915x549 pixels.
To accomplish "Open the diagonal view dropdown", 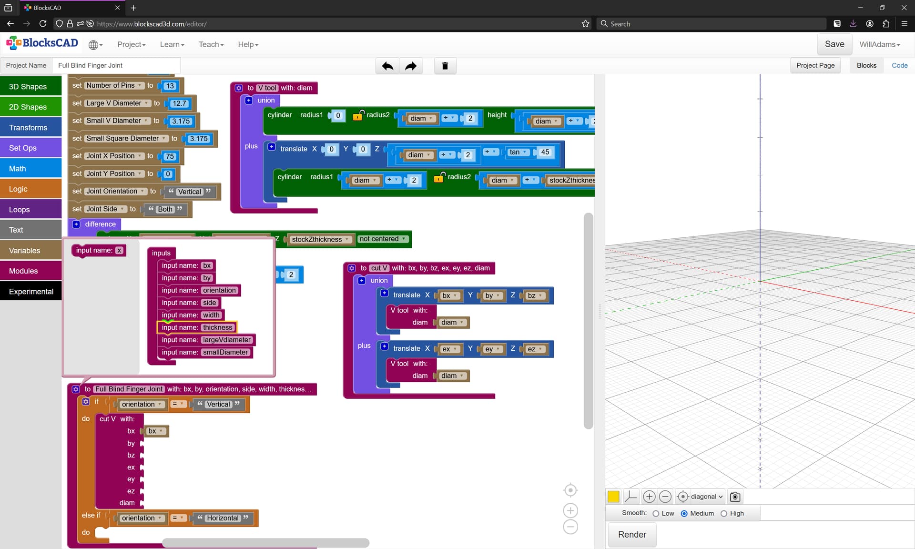I will pos(707,497).
